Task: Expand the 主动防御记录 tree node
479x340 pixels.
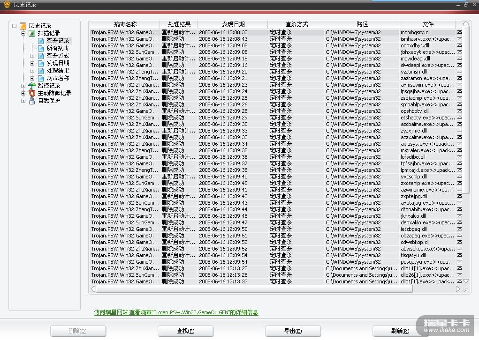Action: (23, 93)
